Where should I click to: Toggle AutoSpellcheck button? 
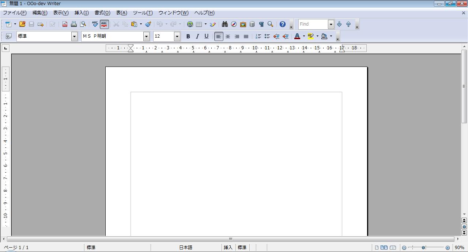104,24
